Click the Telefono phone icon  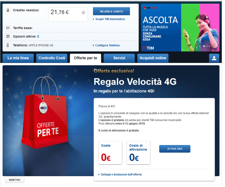coord(8,45)
